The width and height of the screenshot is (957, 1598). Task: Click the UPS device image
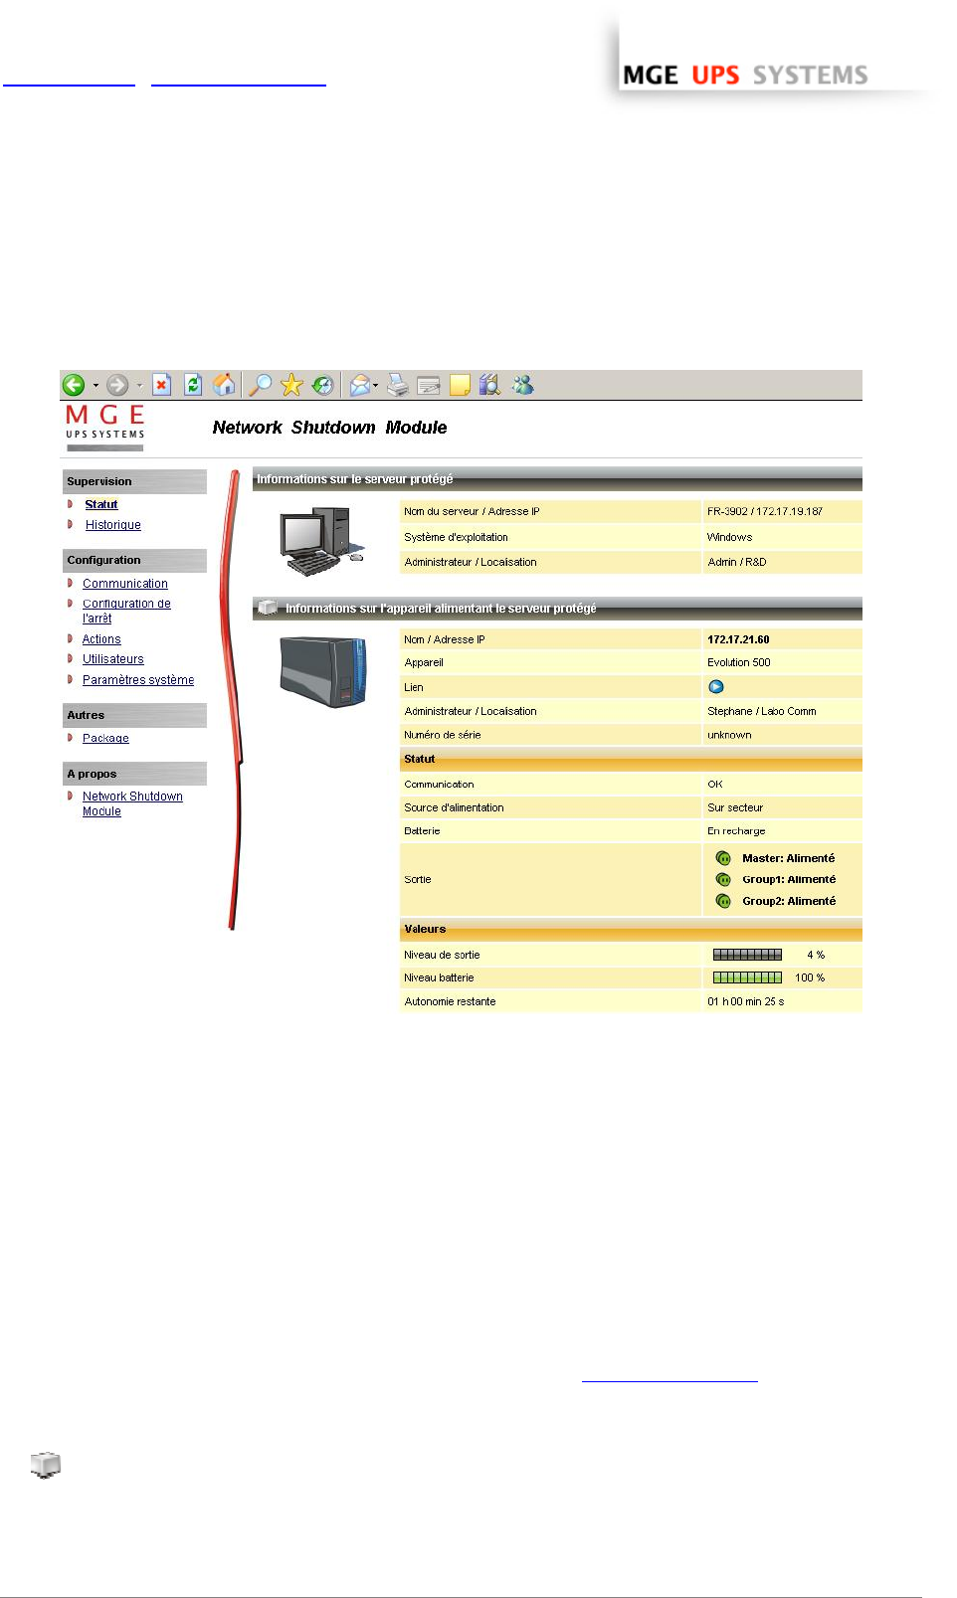[x=323, y=671]
